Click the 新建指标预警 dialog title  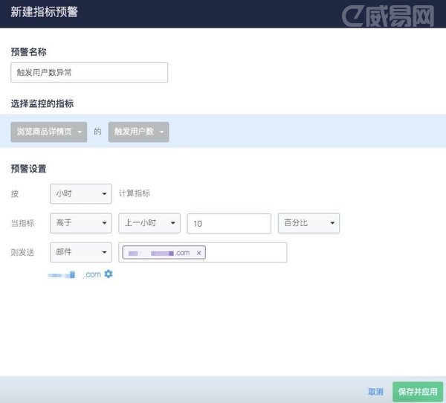click(44, 13)
